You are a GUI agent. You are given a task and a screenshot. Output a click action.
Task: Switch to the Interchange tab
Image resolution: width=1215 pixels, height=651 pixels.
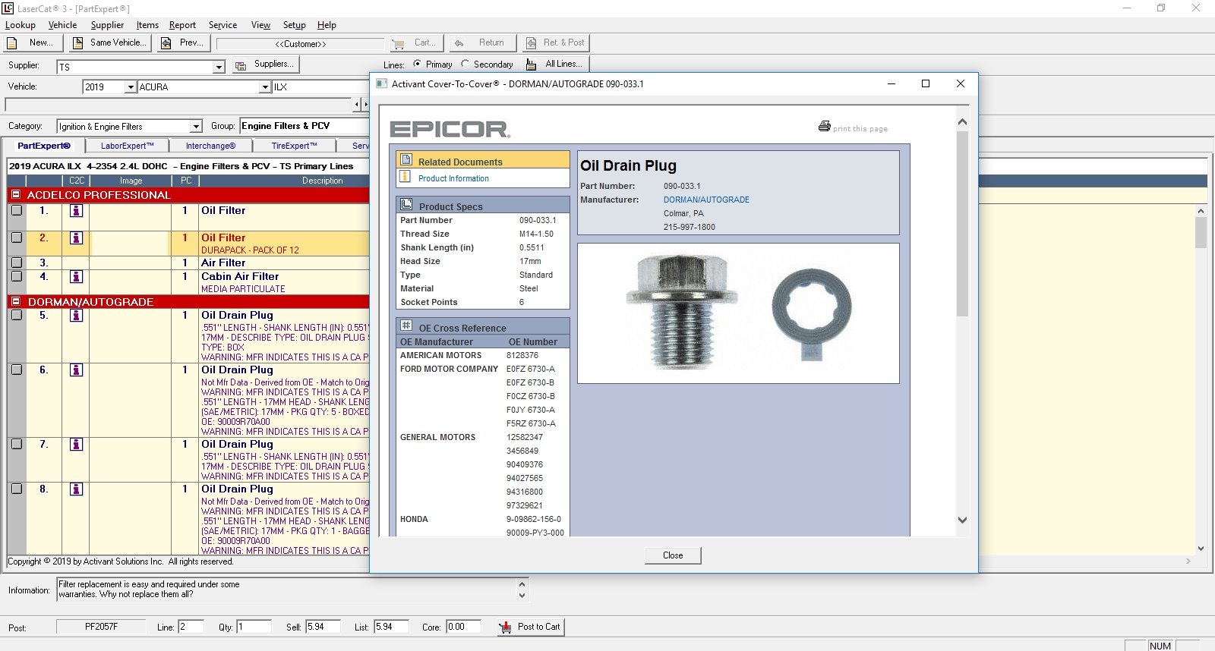(x=210, y=146)
